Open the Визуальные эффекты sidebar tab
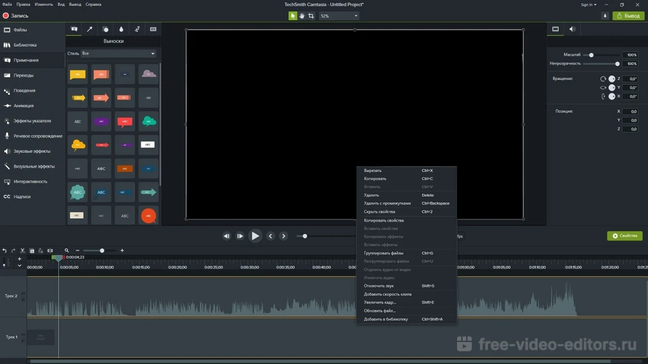The width and height of the screenshot is (648, 364). click(32, 166)
